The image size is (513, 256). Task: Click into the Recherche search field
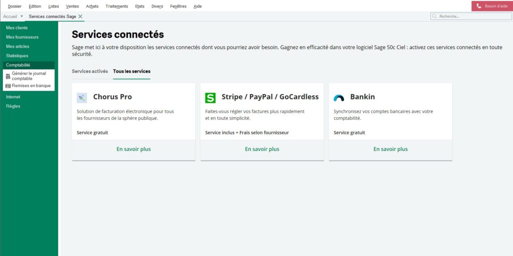471,16
